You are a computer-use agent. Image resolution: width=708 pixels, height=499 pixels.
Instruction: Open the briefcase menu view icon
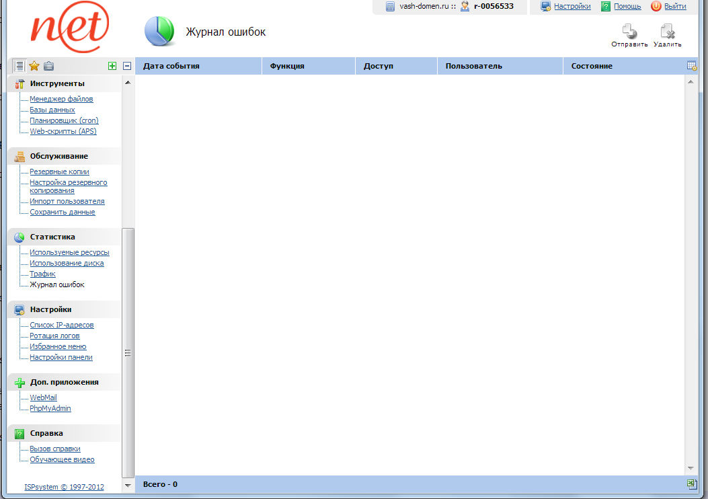click(x=48, y=66)
